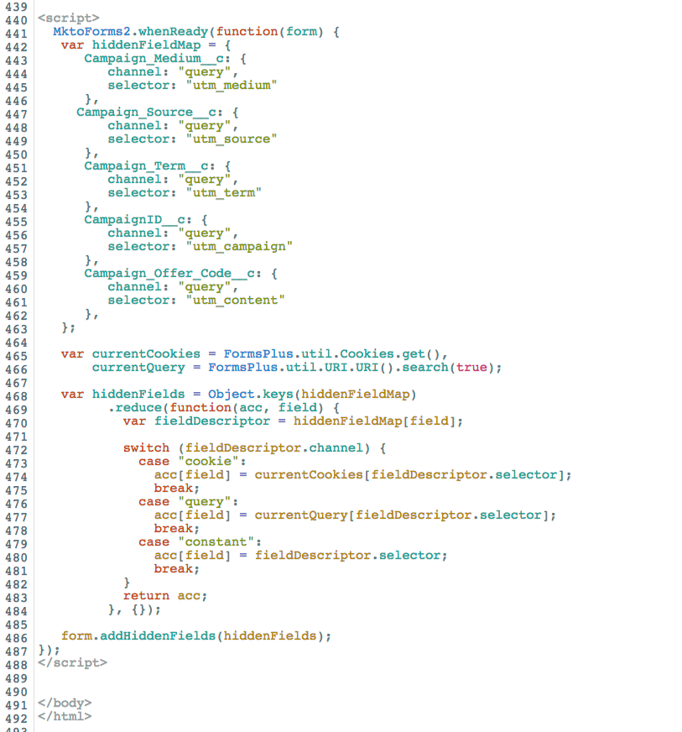Viewport: 682px width, 732px height.
Task: Click line number 463 in the gutter
Action: click(16, 330)
